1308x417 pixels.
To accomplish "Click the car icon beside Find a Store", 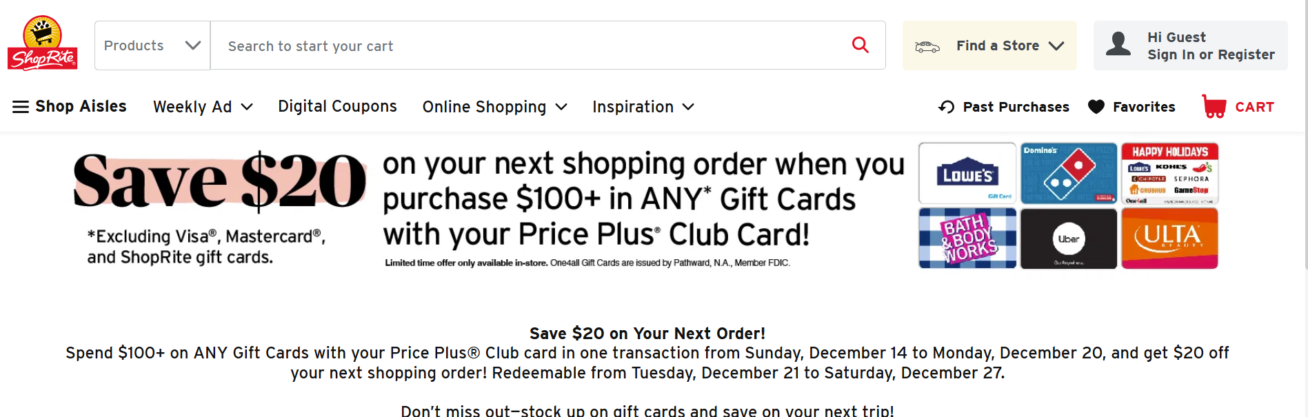I will click(927, 46).
